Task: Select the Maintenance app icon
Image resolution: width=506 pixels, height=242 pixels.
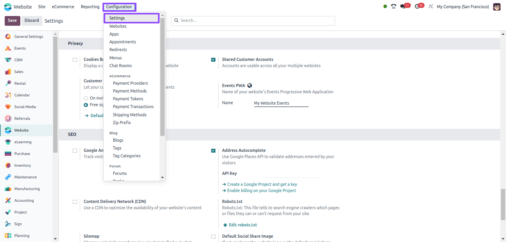Action: pos(8,177)
